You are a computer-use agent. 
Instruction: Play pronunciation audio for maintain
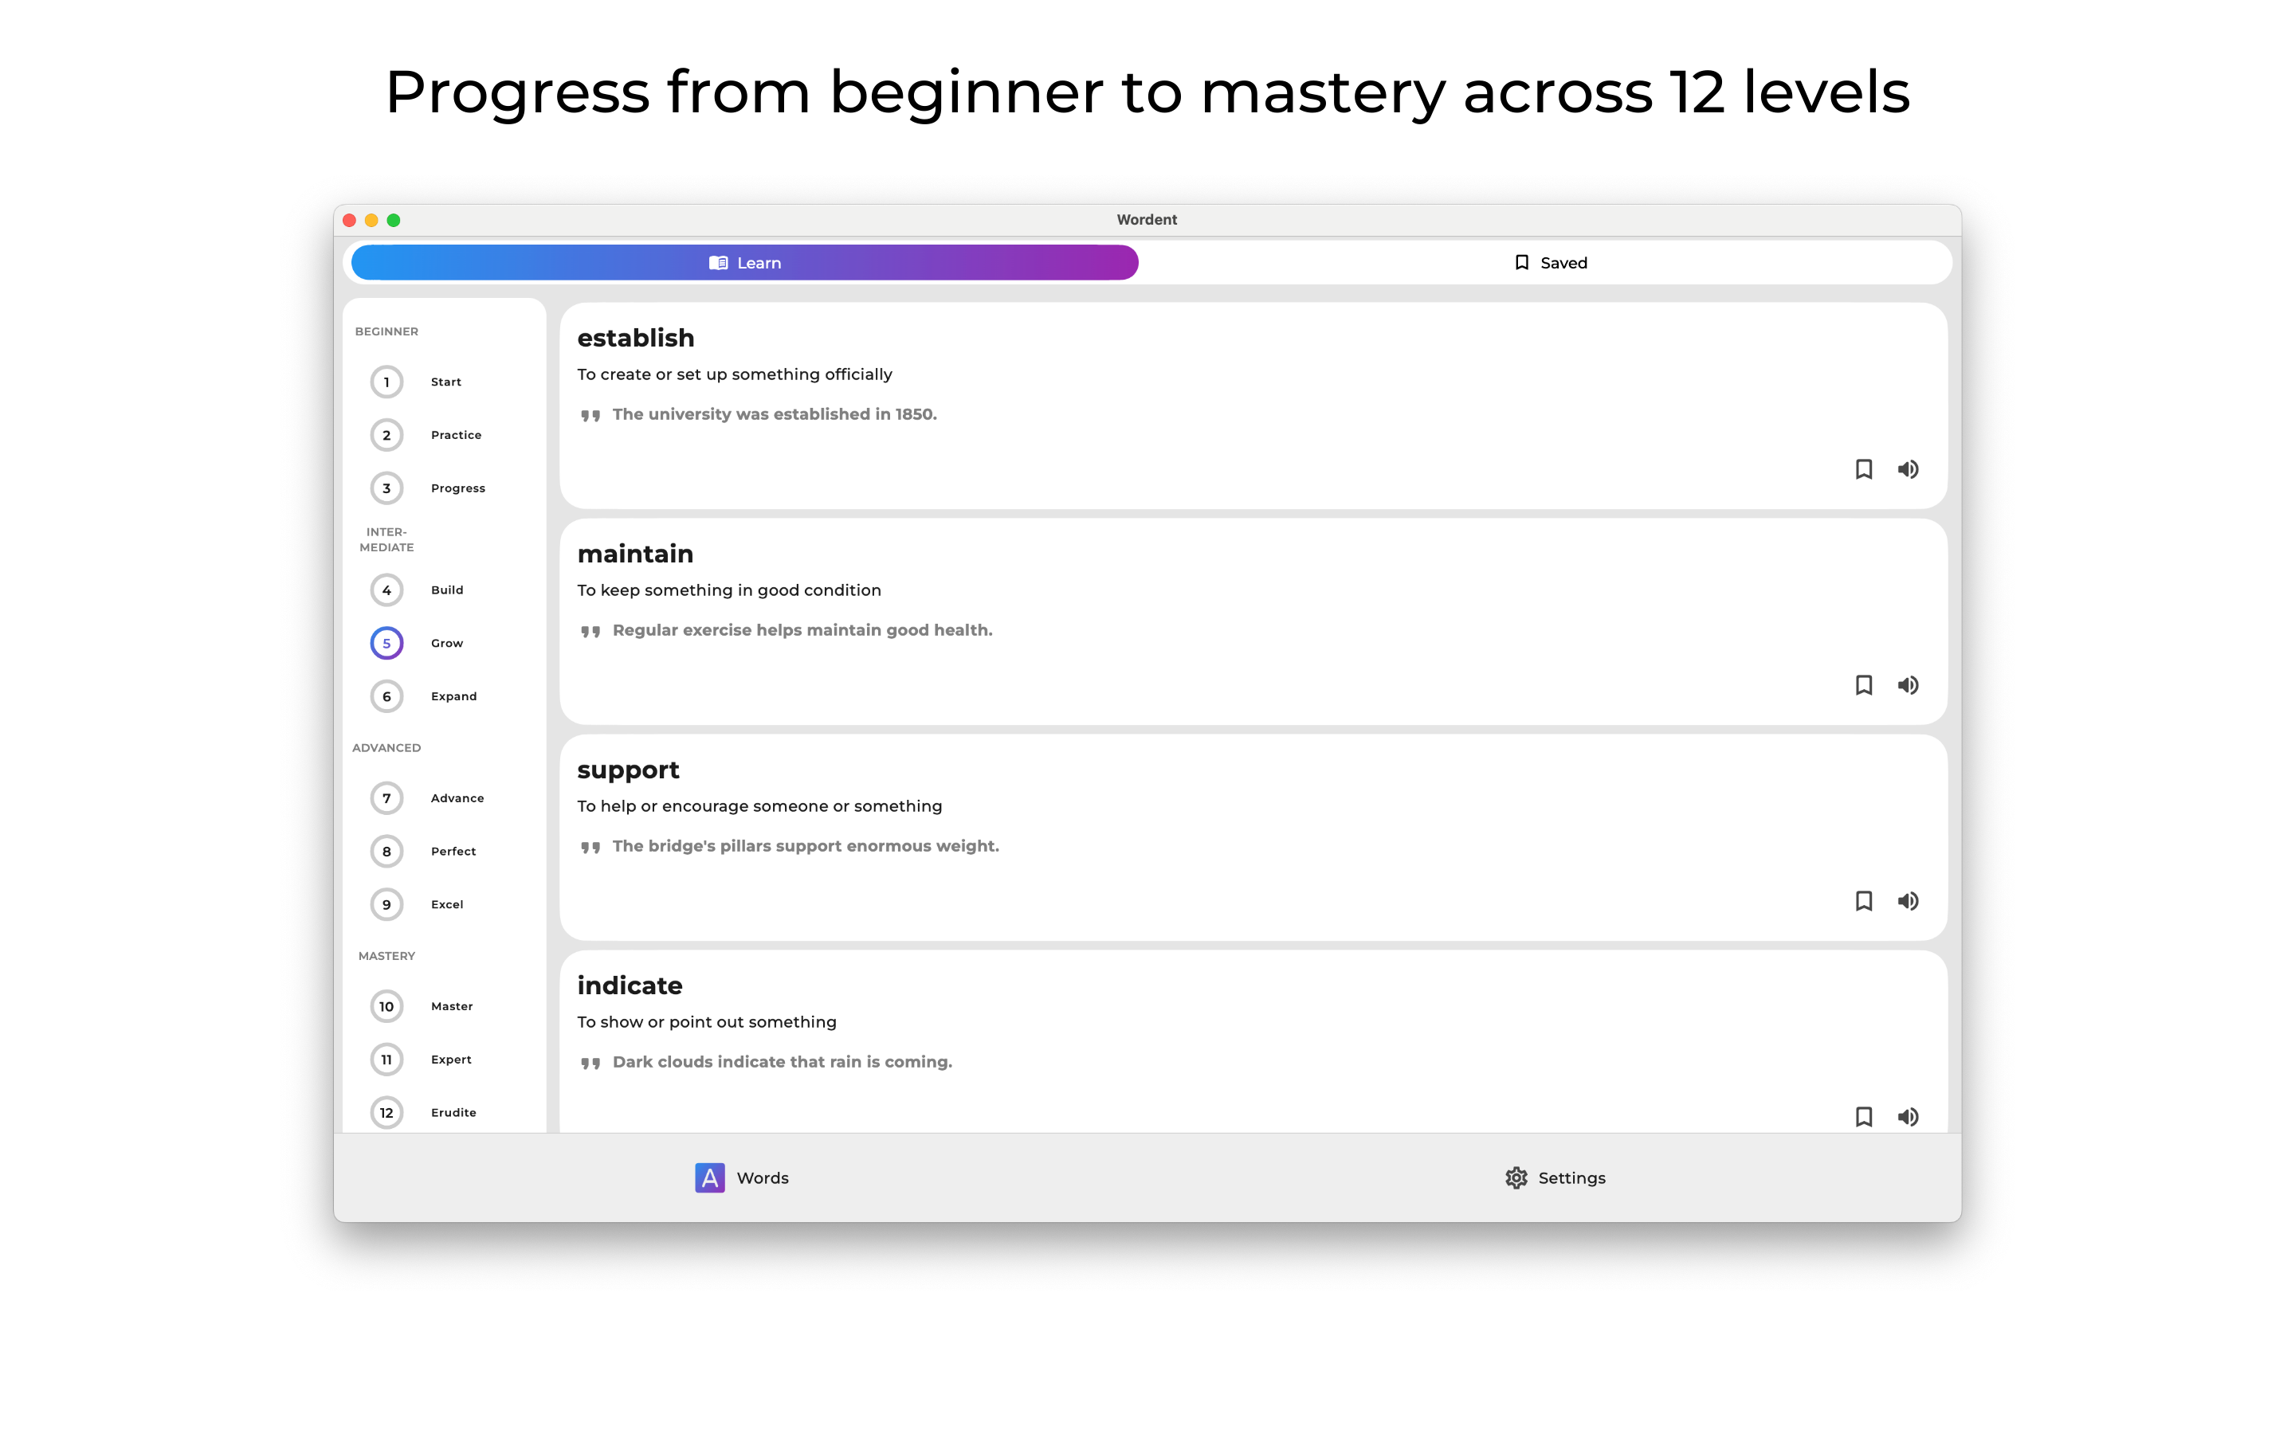pos(1908,685)
